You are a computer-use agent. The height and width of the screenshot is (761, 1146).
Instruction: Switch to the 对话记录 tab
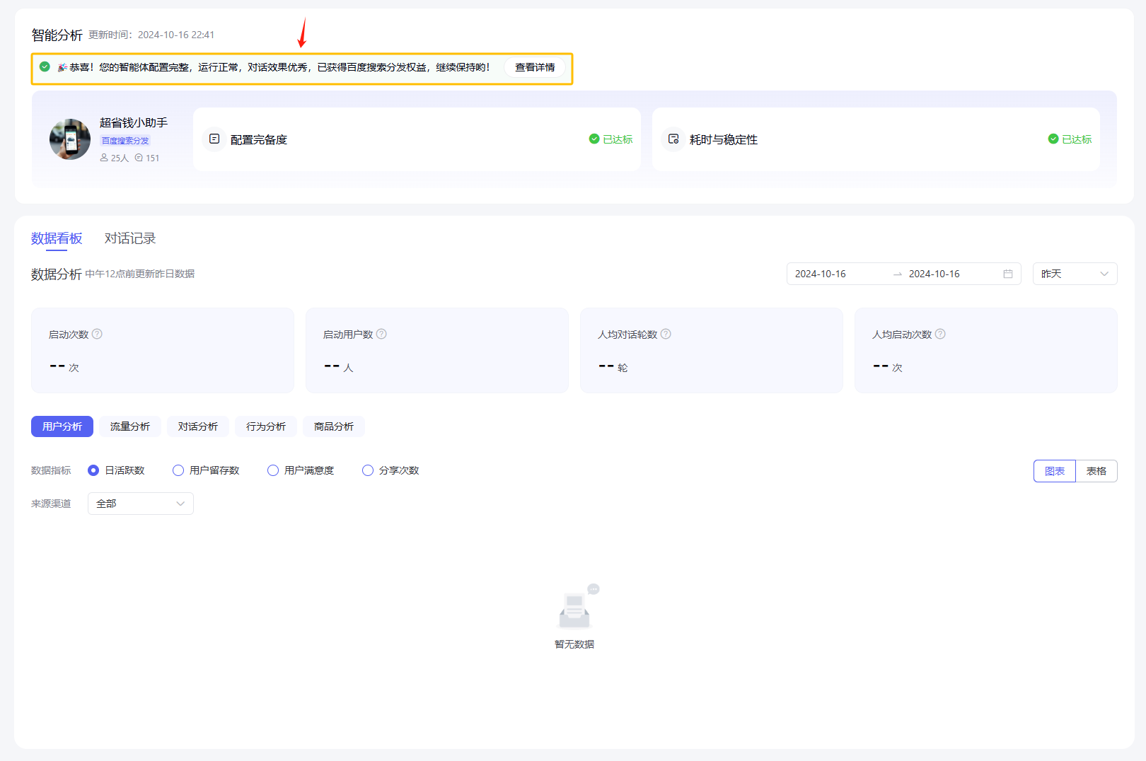(130, 238)
